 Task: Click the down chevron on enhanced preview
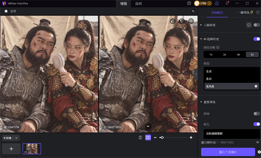[x=148, y=126]
